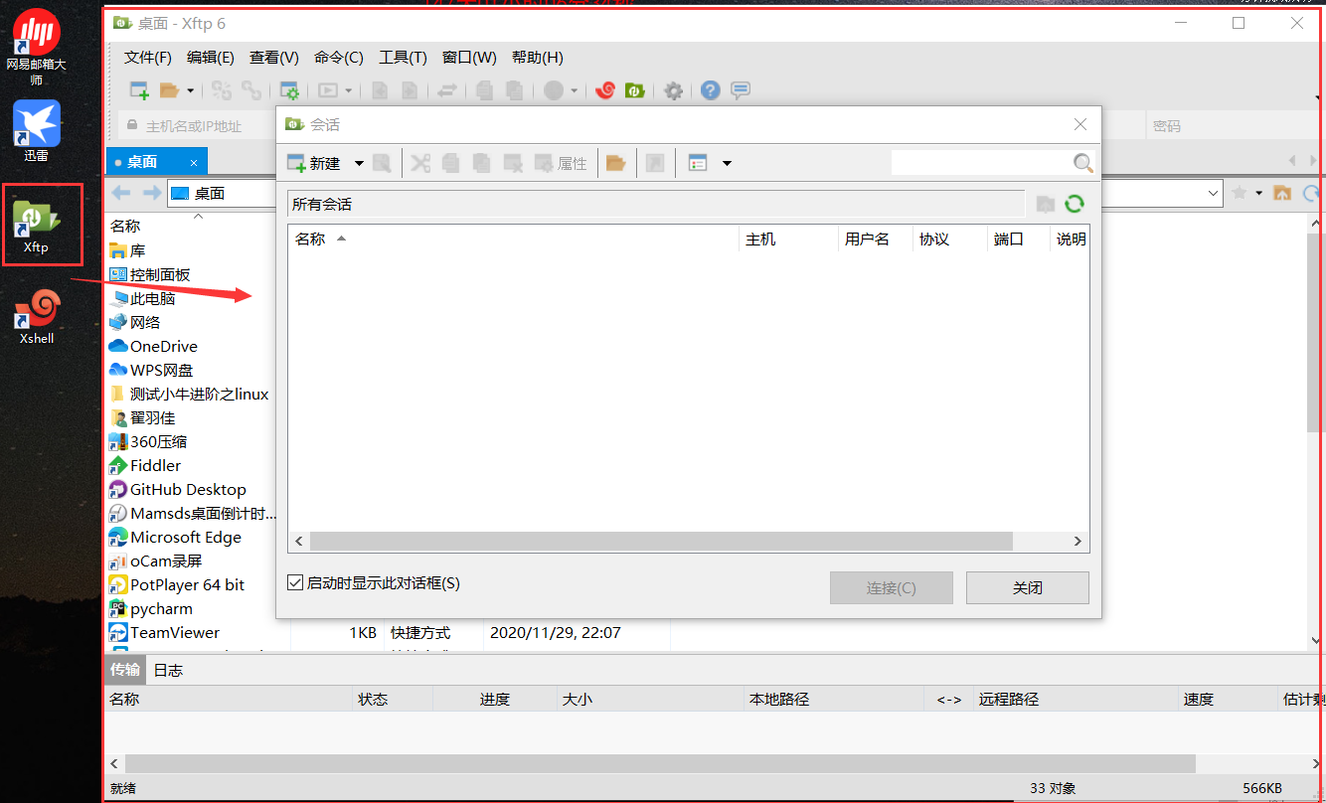Expand the view mode dropdown in session dialog
The height and width of the screenshot is (803, 1326).
(727, 162)
